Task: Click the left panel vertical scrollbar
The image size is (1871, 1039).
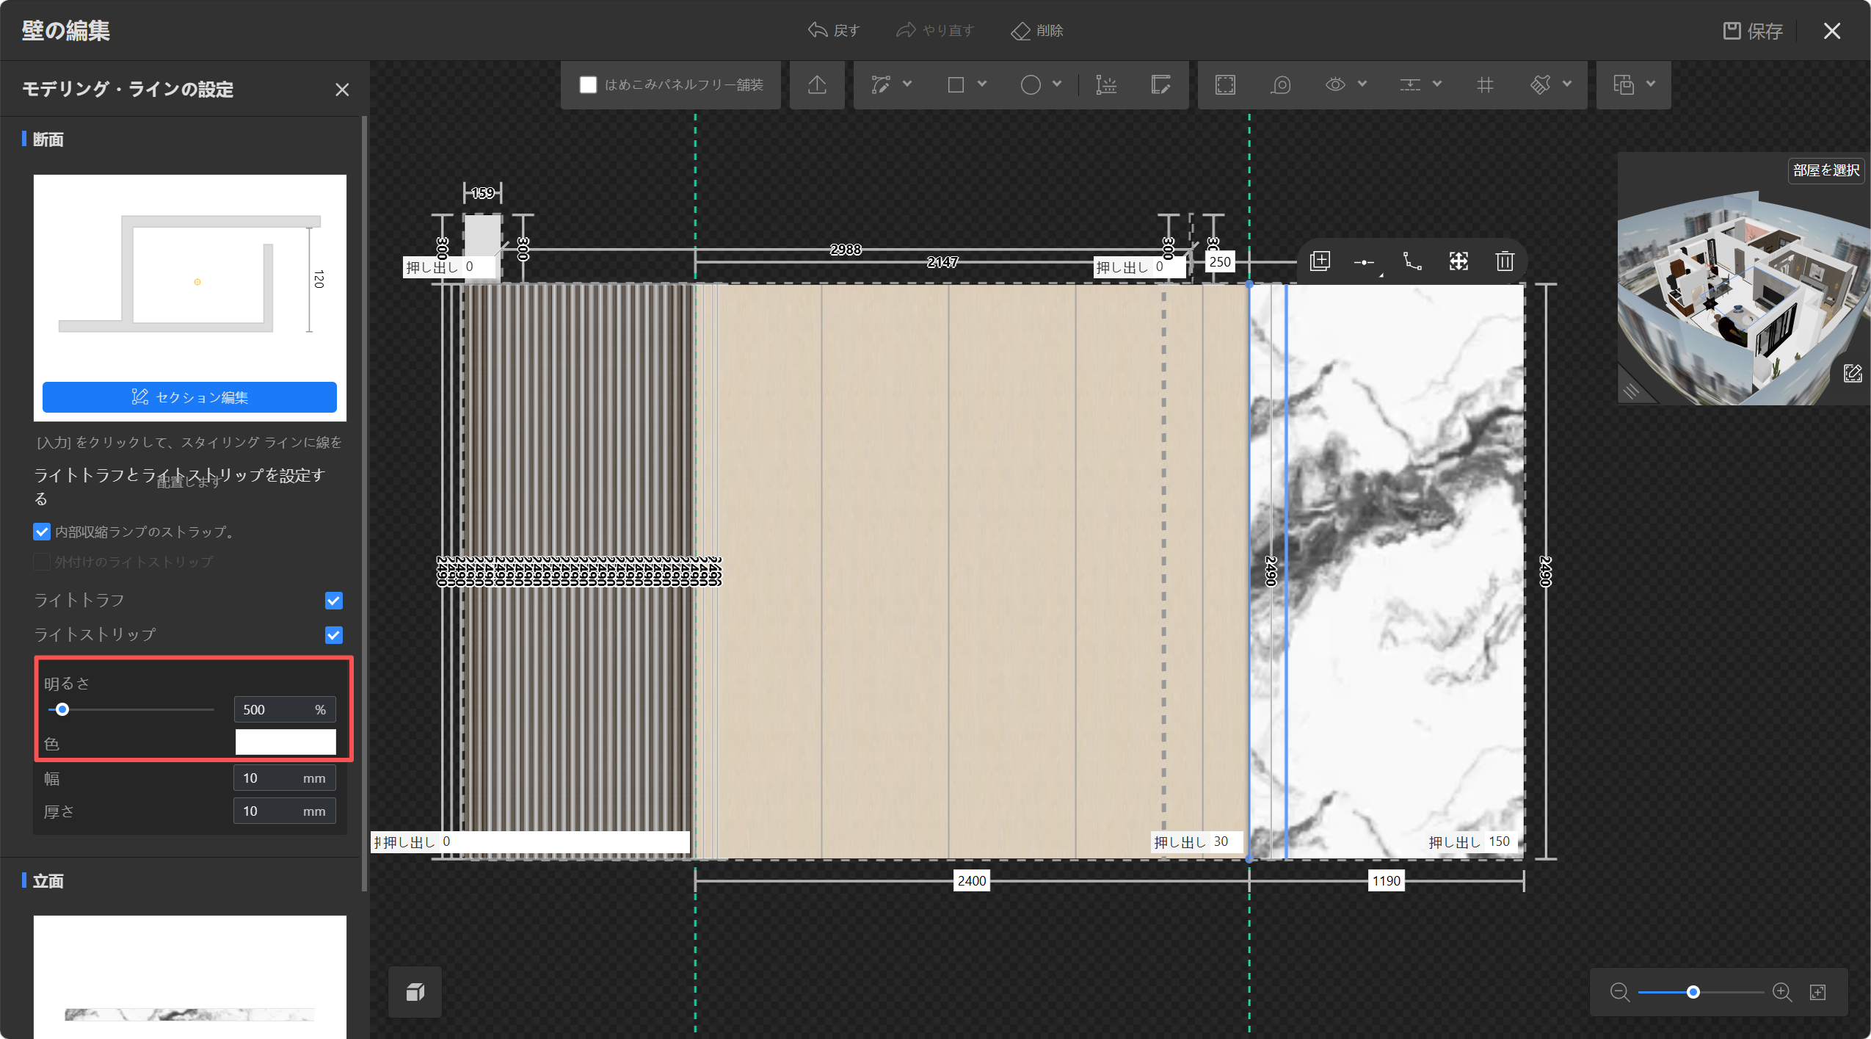Action: 364,503
